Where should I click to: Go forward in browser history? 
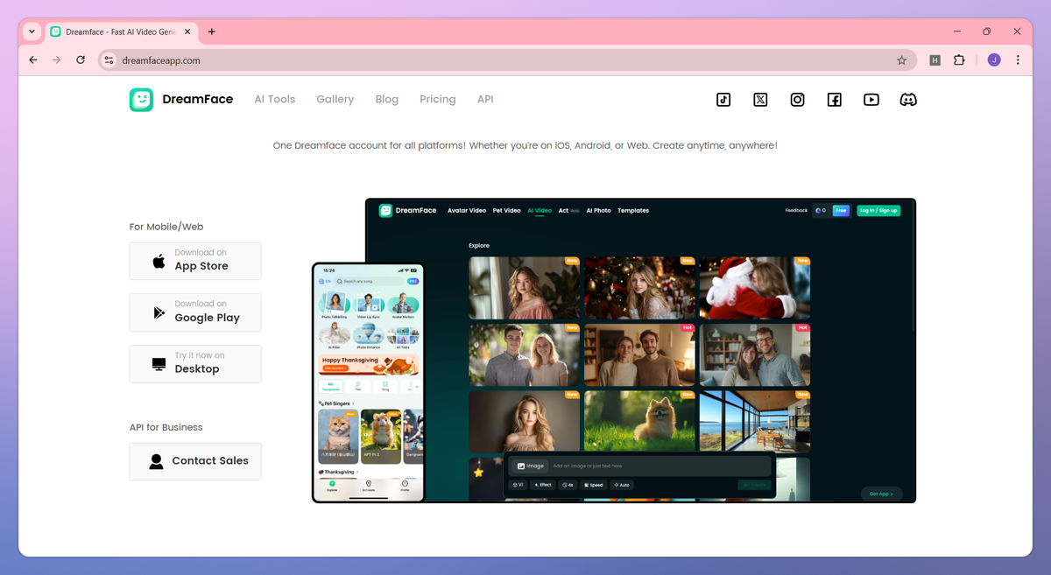[x=57, y=60]
